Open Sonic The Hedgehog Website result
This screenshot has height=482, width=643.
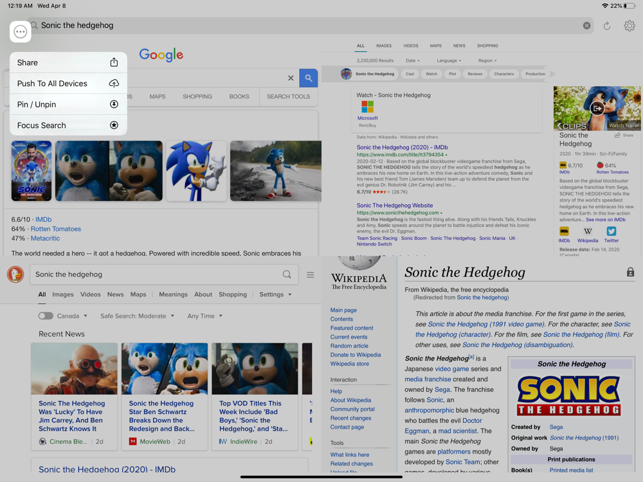tap(395, 206)
